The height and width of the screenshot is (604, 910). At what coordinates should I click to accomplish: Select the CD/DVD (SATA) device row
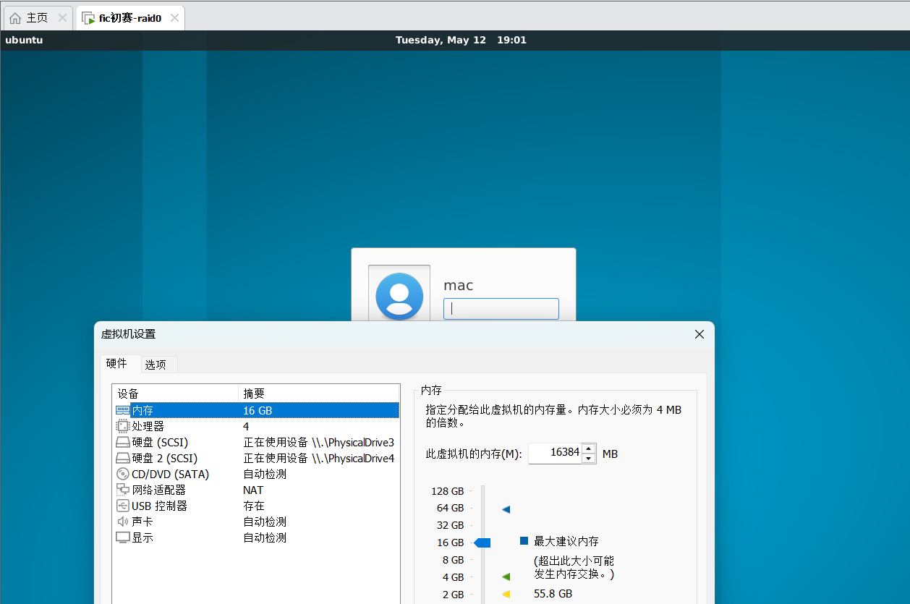pyautogui.click(x=257, y=474)
